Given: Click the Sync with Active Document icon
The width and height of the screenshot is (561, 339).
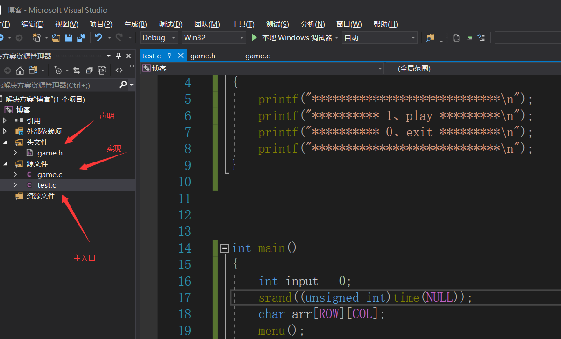Looking at the screenshot, I should 77,71.
